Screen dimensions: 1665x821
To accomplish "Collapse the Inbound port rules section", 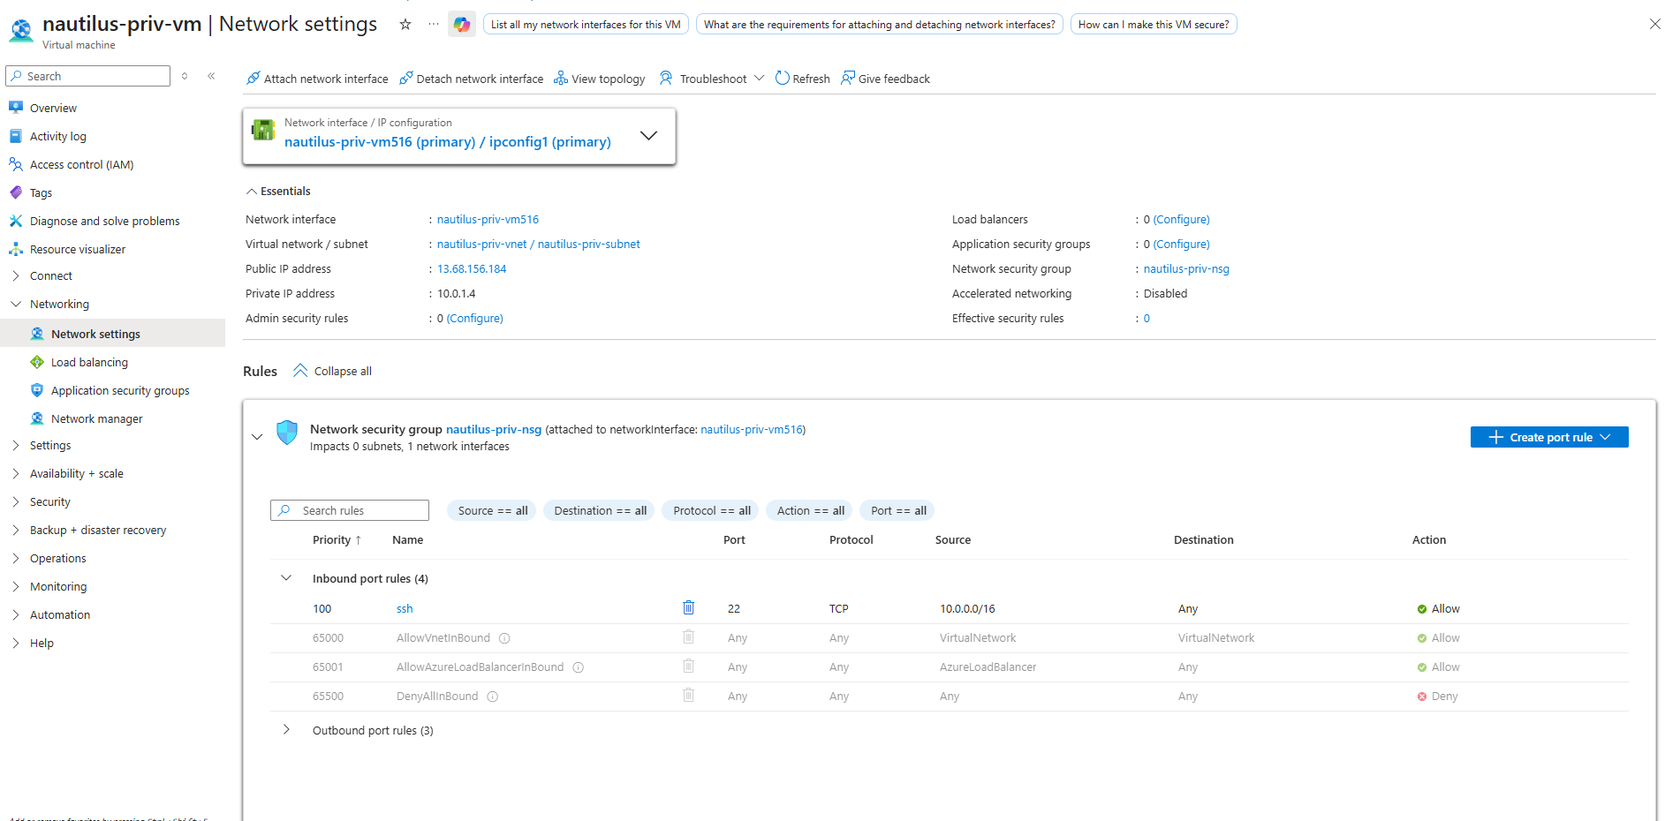I will click(x=286, y=578).
